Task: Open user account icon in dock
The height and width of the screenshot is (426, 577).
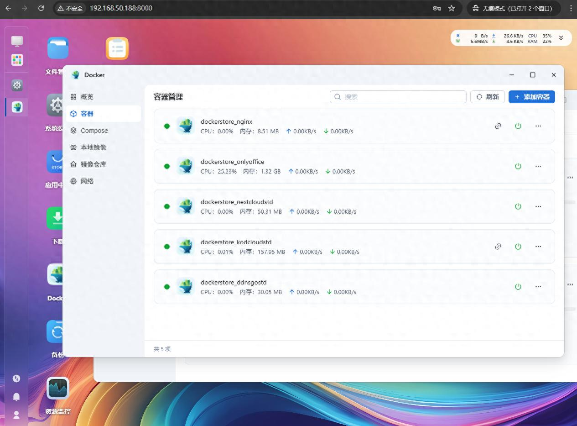Action: pyautogui.click(x=16, y=415)
